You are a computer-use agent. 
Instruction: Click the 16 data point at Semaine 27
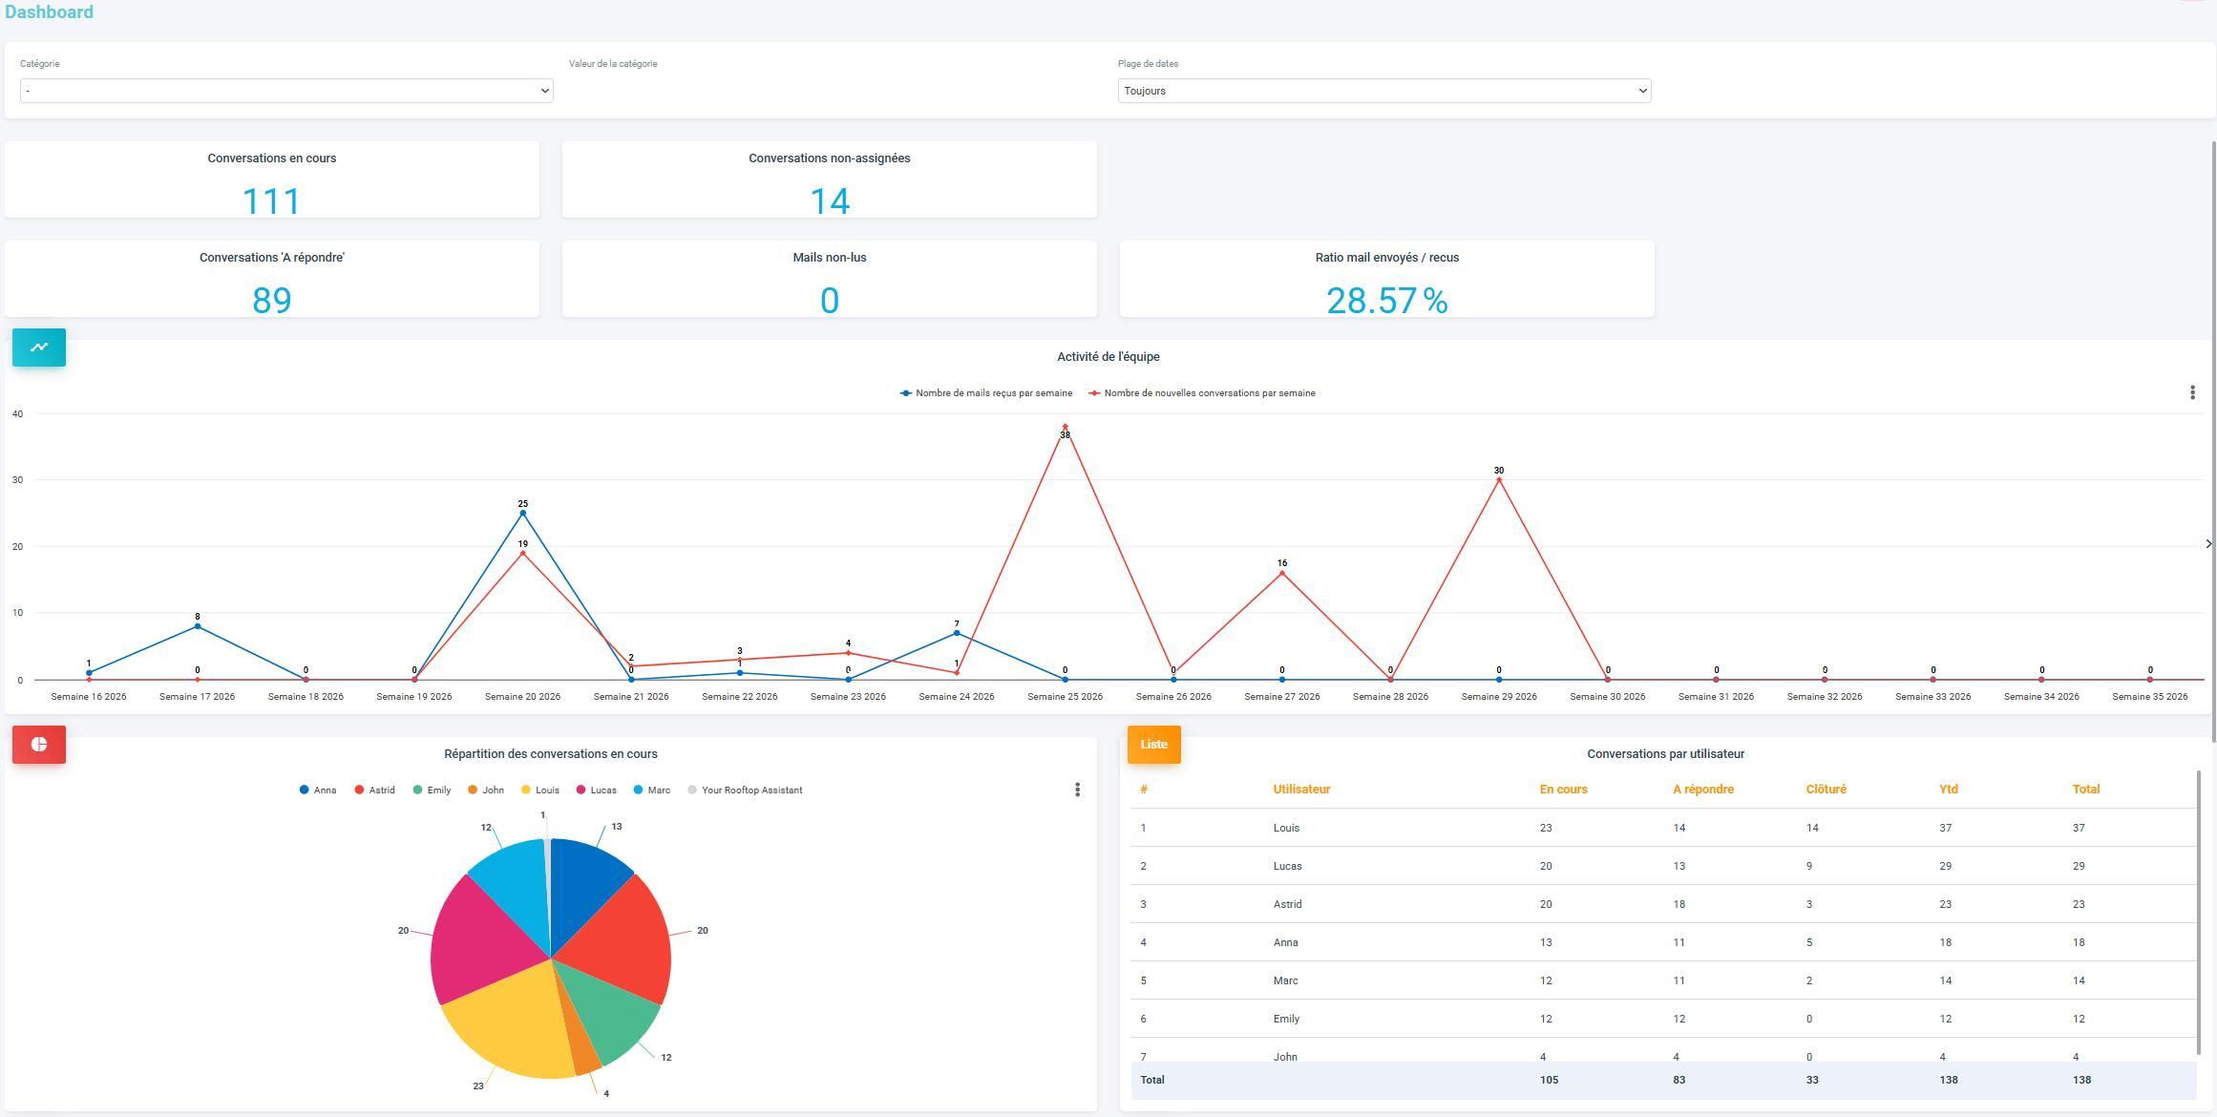(x=1281, y=573)
